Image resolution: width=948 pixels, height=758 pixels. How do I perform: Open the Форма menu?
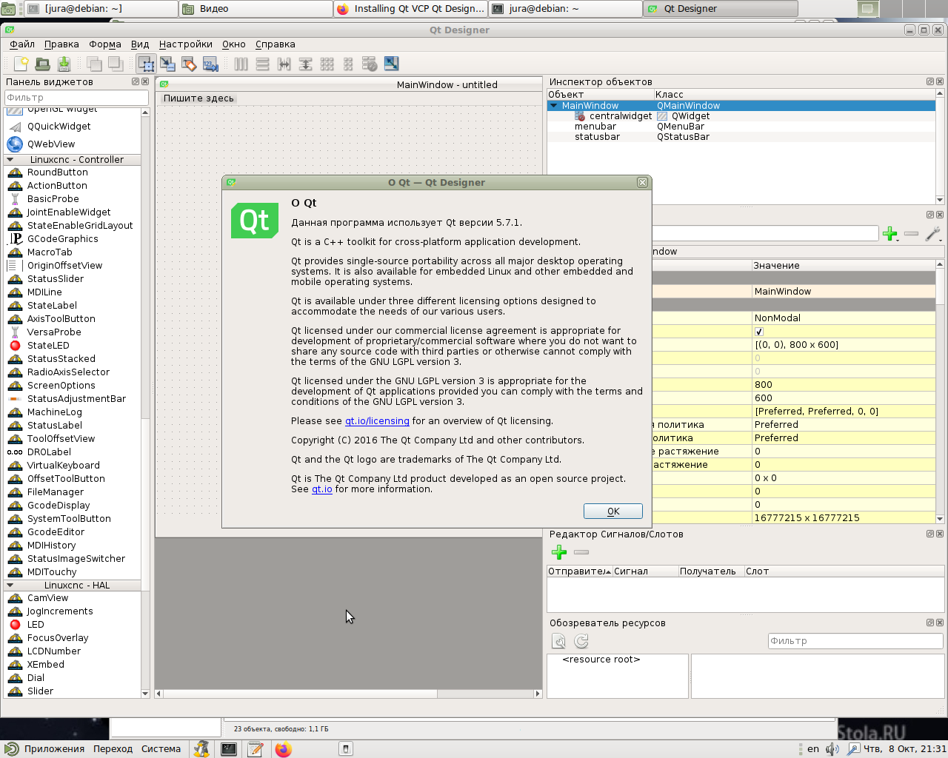[x=105, y=44]
